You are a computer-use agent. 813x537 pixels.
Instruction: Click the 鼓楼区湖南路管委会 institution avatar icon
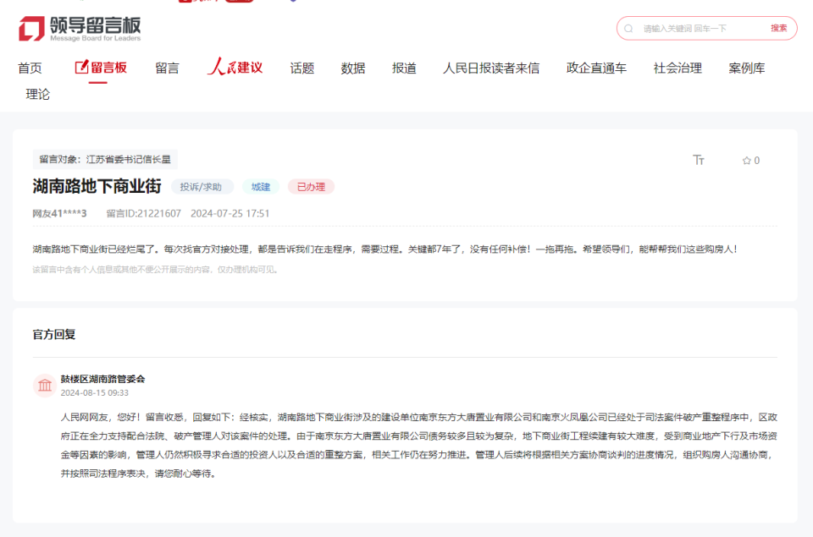45,386
